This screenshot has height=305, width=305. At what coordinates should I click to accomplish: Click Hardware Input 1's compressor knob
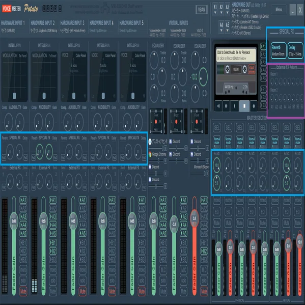[x=8, y=122]
